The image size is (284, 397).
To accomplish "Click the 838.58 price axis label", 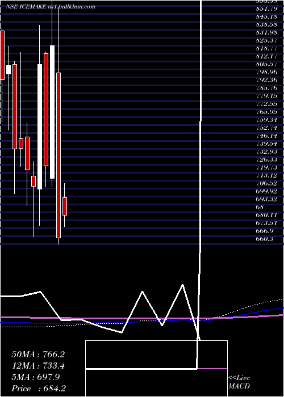I will coord(266,24).
